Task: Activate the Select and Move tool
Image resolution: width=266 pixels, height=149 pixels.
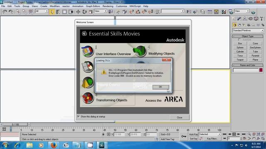Action: [x=78, y=12]
